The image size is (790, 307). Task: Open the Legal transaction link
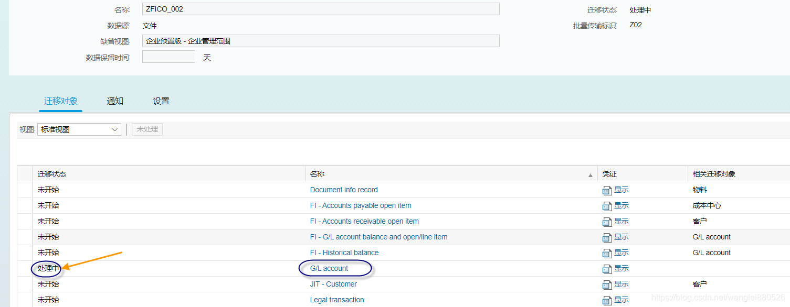pos(337,300)
